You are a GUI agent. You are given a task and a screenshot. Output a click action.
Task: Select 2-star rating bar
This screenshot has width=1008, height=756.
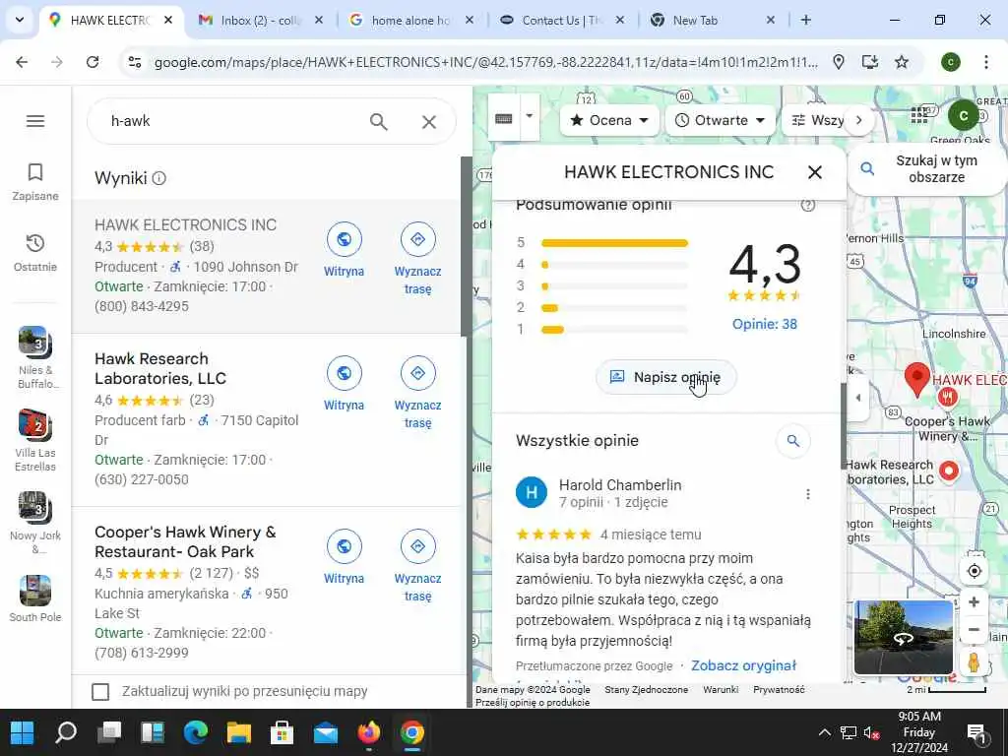(614, 308)
